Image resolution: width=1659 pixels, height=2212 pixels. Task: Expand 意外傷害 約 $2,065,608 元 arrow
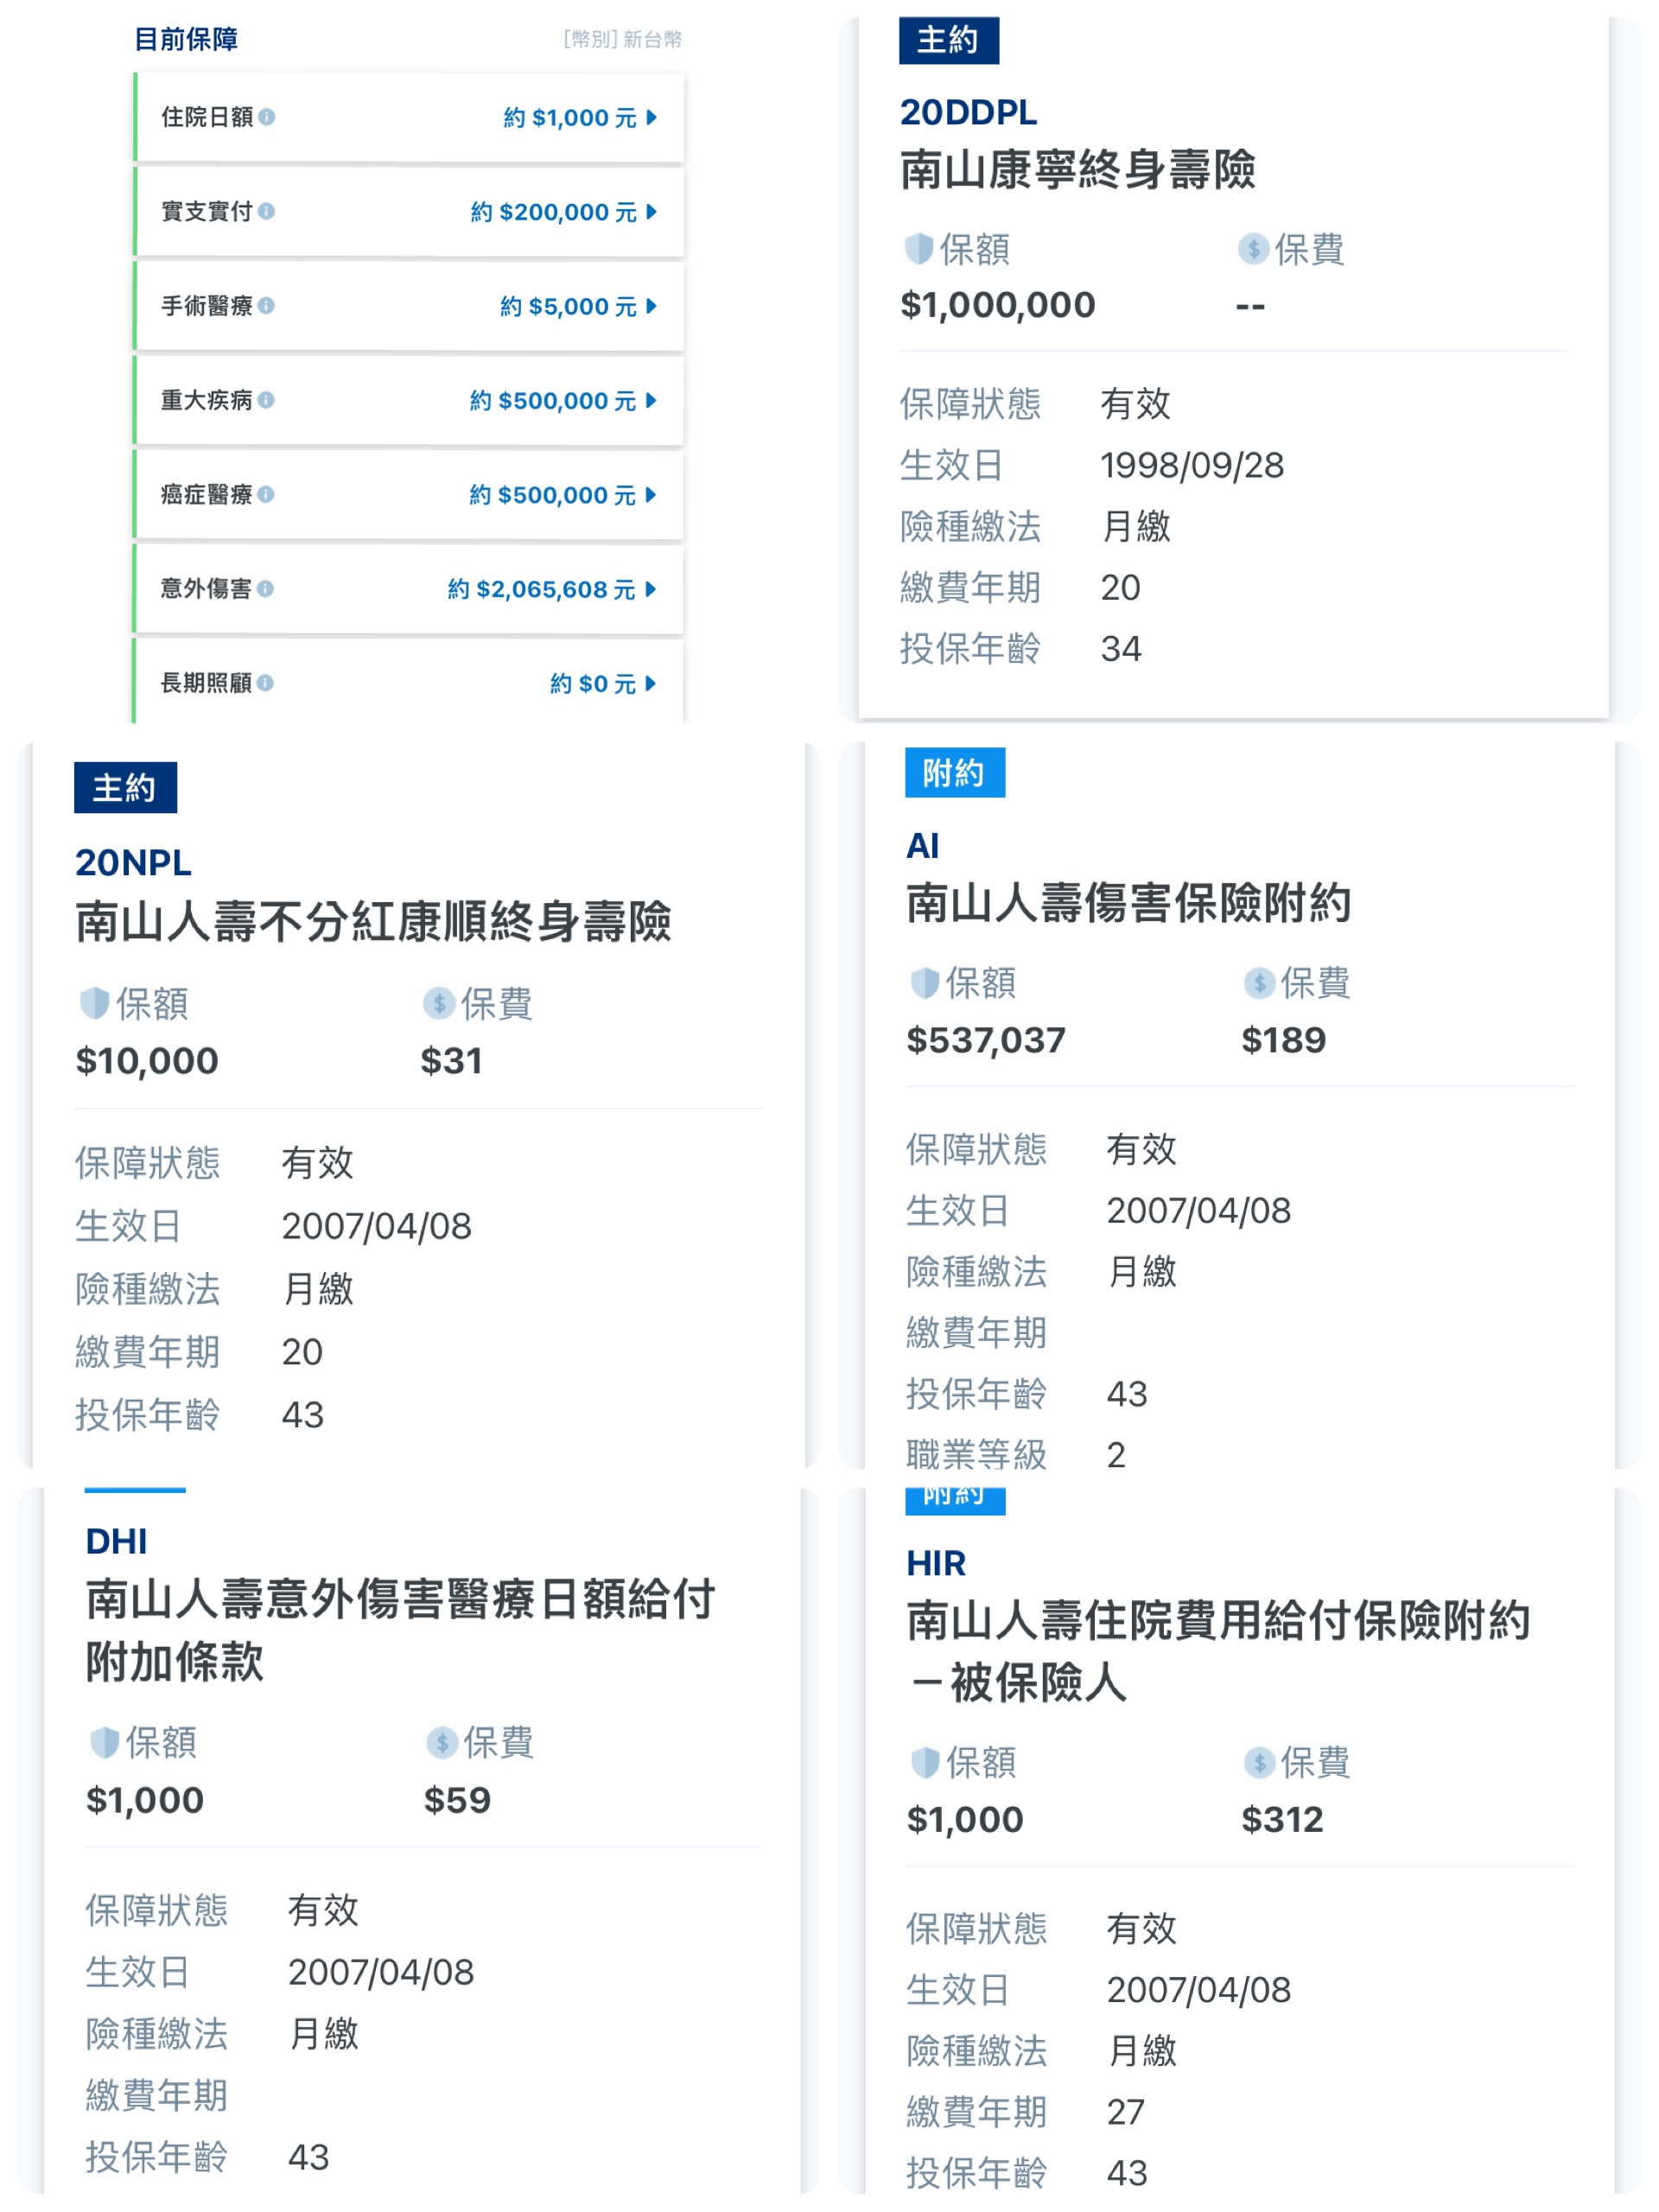click(x=651, y=589)
